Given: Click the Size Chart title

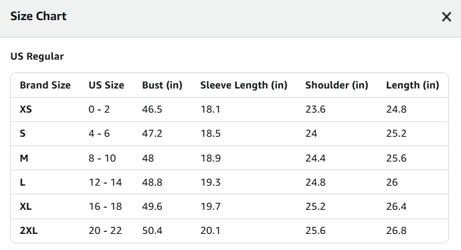Looking at the screenshot, I should point(39,16).
